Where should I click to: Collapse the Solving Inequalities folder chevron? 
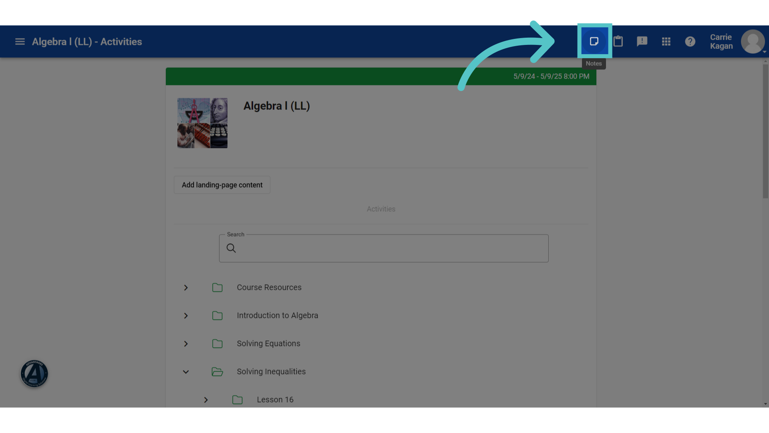coord(186,372)
